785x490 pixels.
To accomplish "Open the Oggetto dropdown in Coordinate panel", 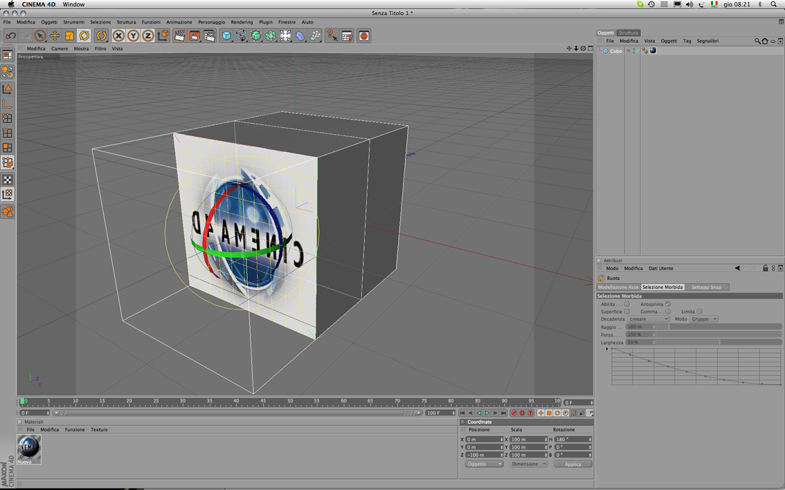I will pos(484,464).
